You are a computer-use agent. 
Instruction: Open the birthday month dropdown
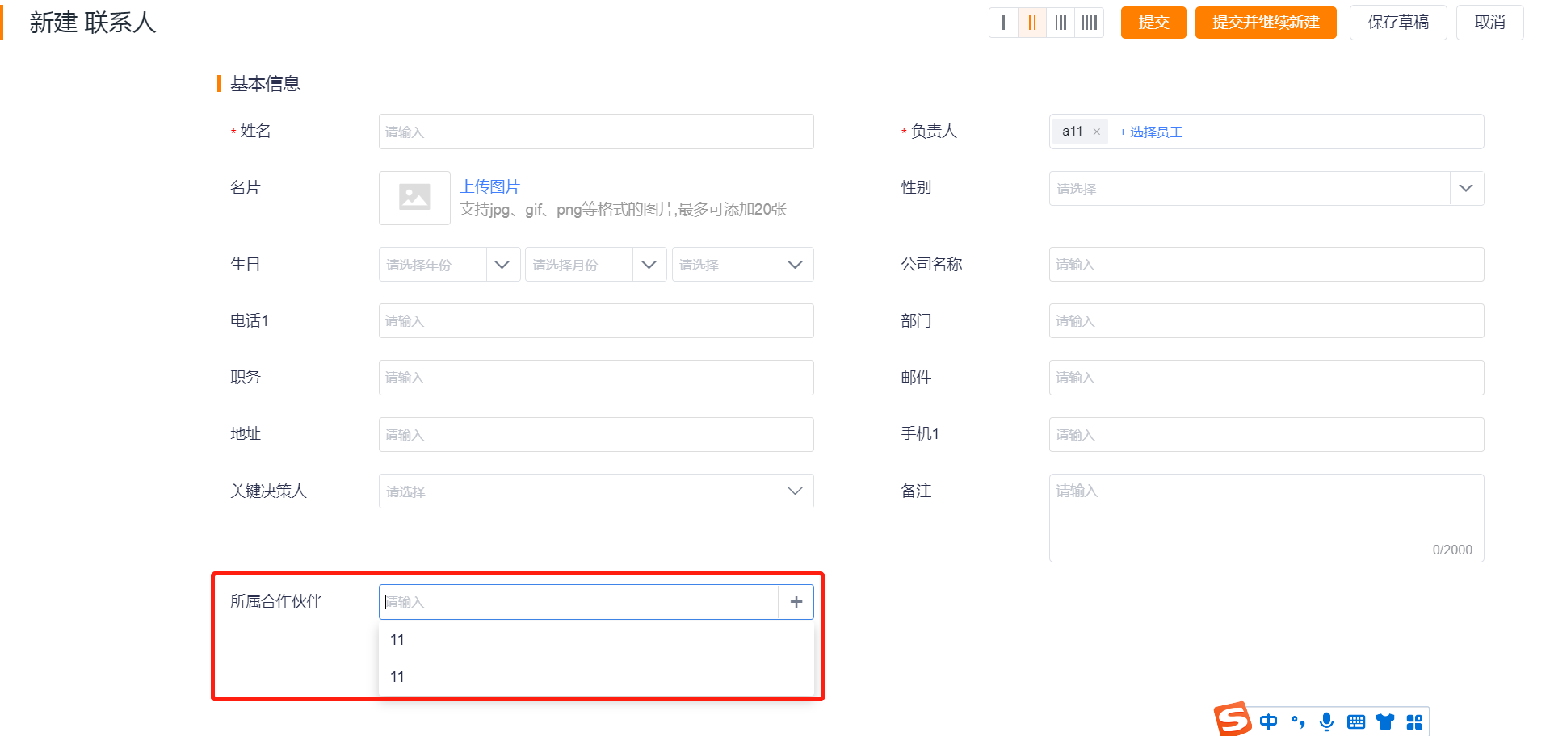point(596,265)
